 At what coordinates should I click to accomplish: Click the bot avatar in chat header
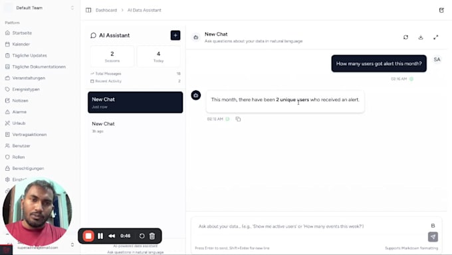tap(196, 37)
